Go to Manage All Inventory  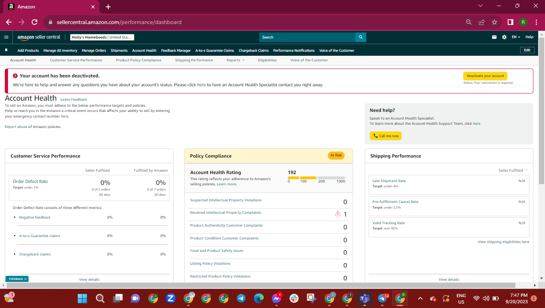click(x=61, y=51)
